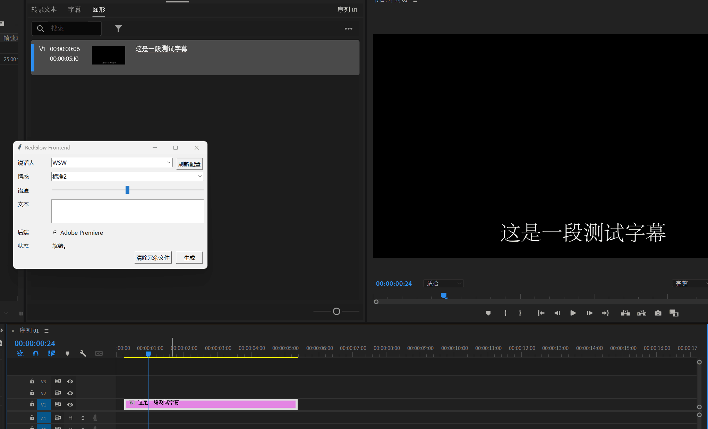Mark In point in Program monitor
The image size is (708, 429).
(505, 313)
